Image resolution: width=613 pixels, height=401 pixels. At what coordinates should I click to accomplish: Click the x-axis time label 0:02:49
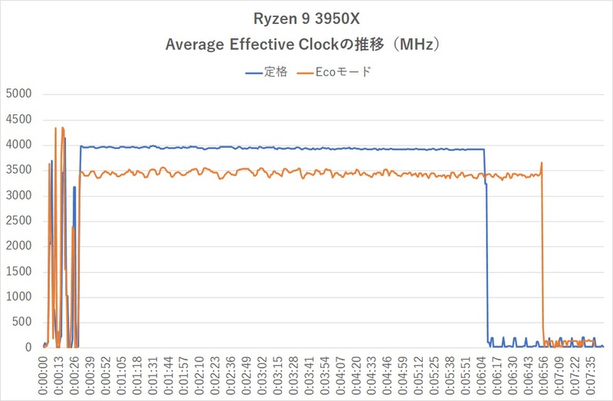pyautogui.click(x=246, y=376)
